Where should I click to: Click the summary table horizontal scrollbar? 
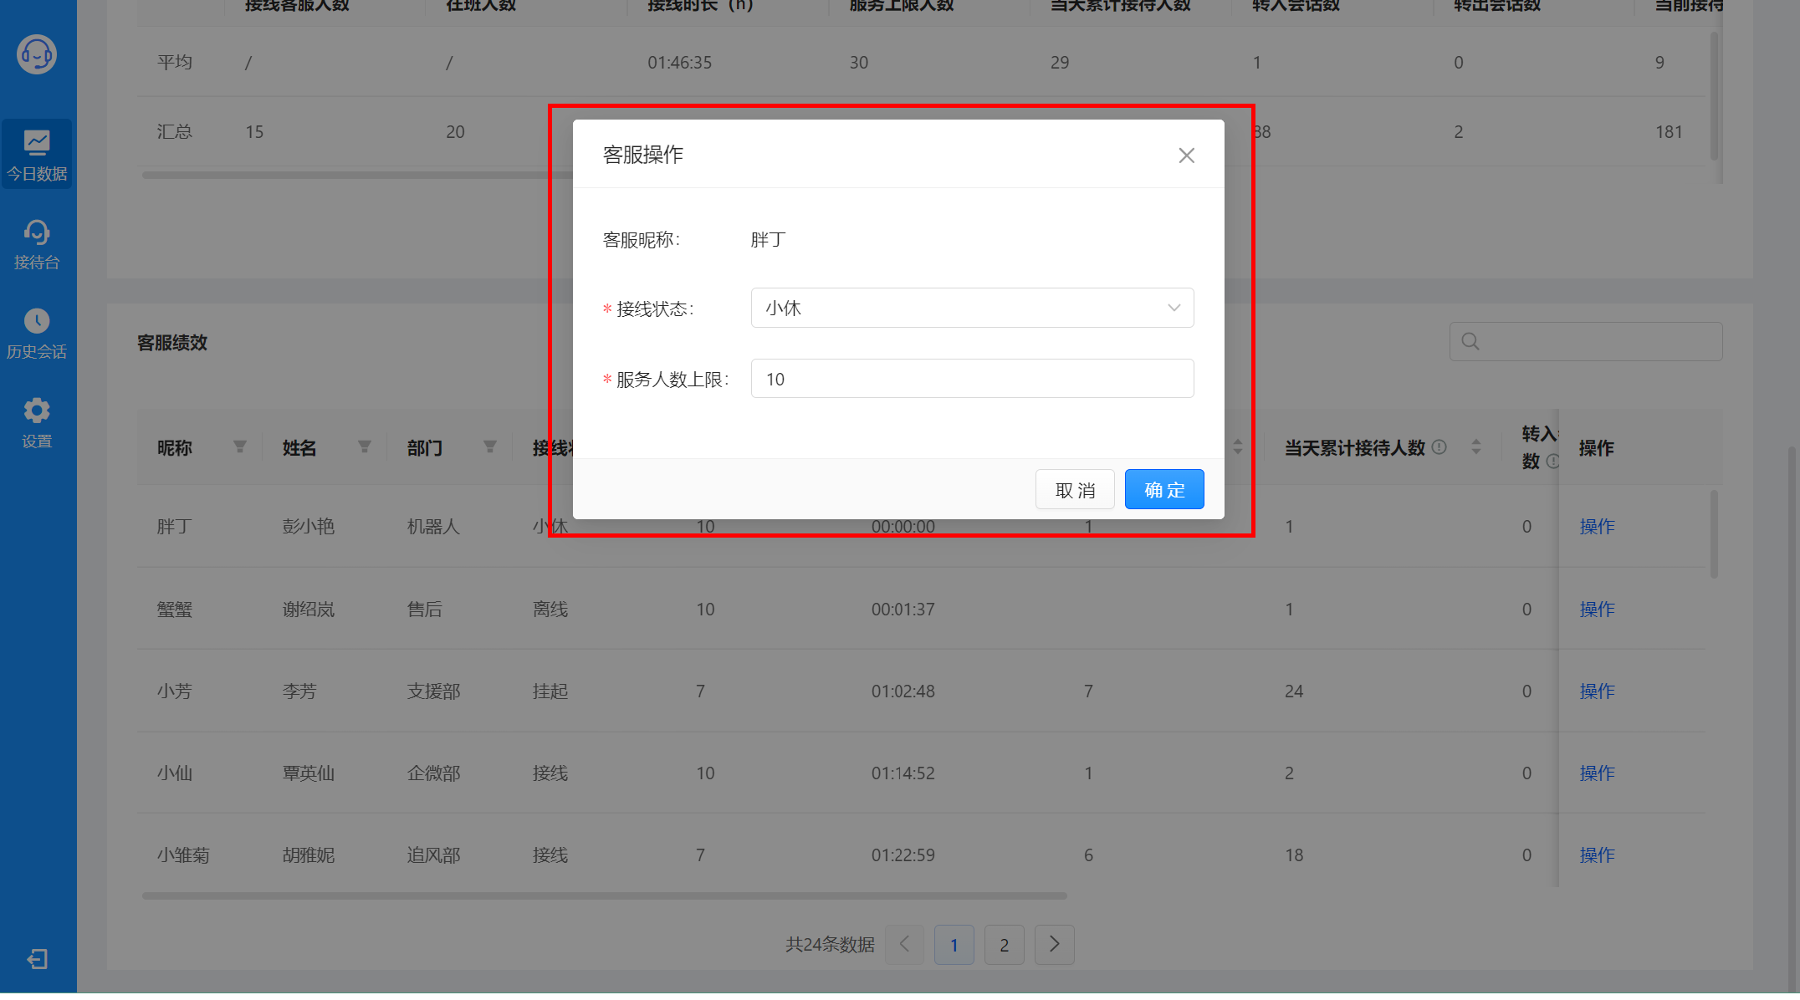coord(356,175)
